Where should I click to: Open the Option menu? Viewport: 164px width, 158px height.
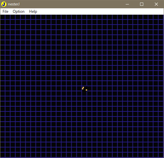coord(19,11)
